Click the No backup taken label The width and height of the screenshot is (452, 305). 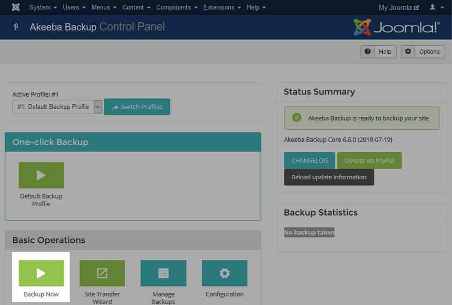309,232
